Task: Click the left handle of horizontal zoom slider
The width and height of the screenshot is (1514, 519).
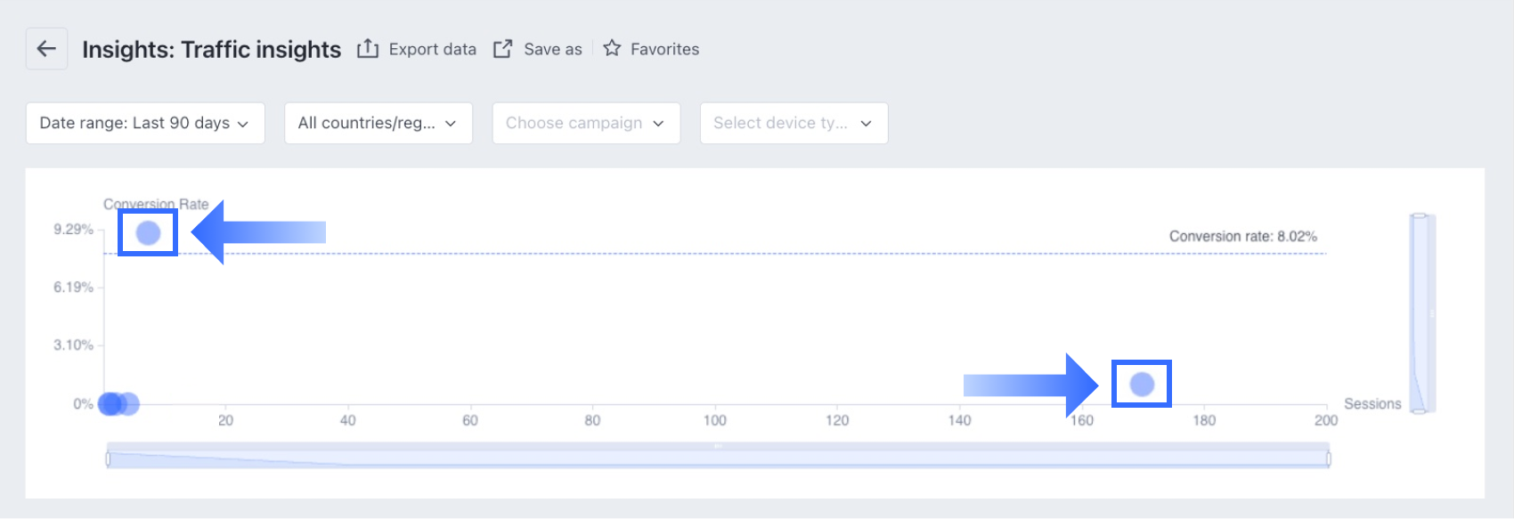Action: pyautogui.click(x=108, y=458)
